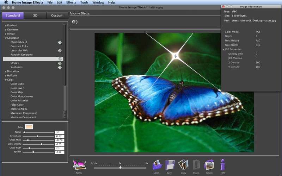Viewport: 282px width, 176px height.
Task: Click the Apply effect sunglasses icon
Action: [79, 164]
